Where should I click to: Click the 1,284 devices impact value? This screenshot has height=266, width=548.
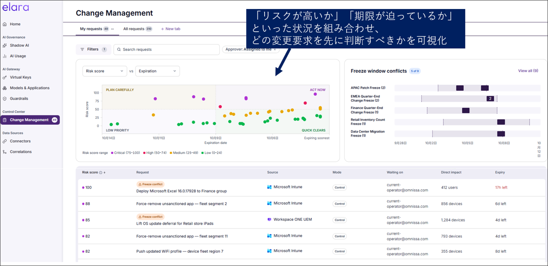coord(453,220)
